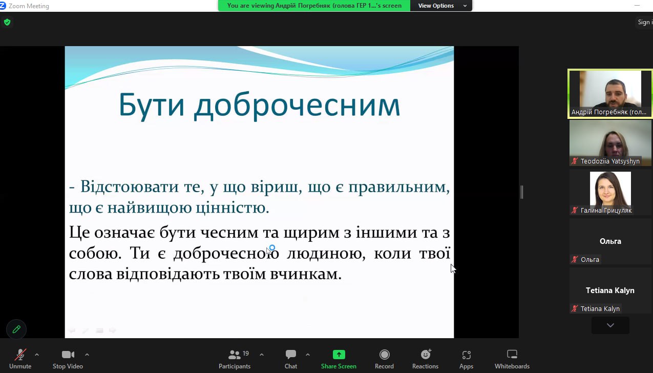653x373 pixels.
Task: Click the panel resize handle beside slide
Action: tap(522, 192)
